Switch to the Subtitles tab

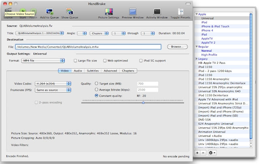[93, 71]
